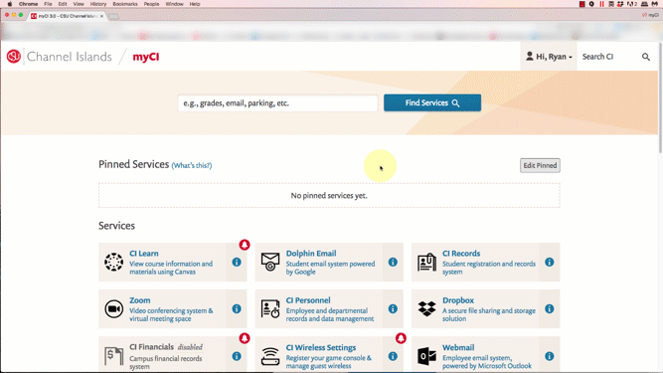The width and height of the screenshot is (663, 373).
Task: Open the People menu
Action: coord(151,4)
